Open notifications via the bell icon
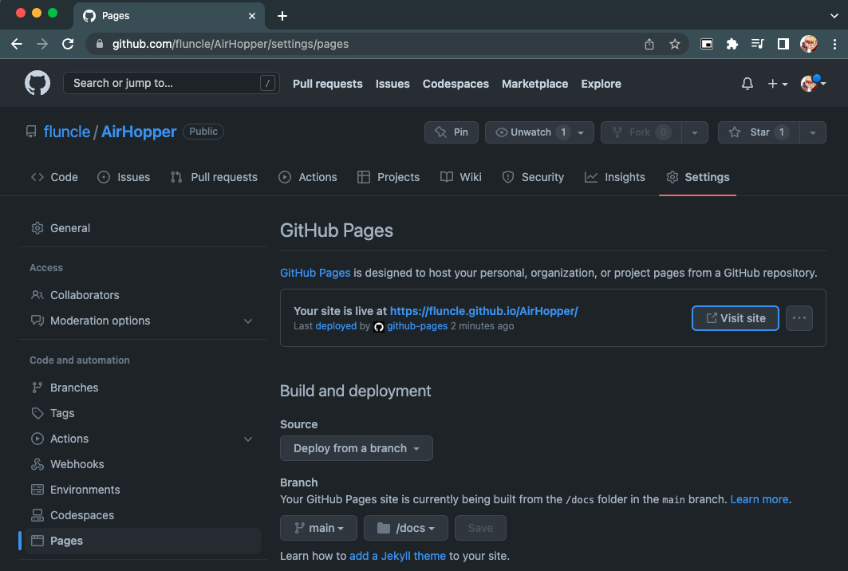 point(747,83)
